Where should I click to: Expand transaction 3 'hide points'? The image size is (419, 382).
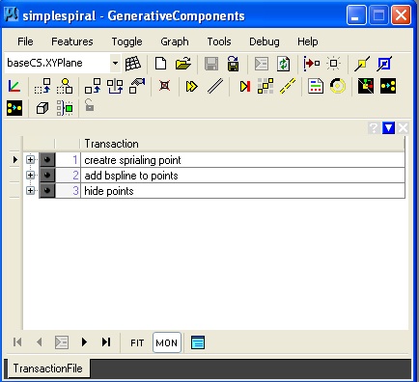(30, 190)
